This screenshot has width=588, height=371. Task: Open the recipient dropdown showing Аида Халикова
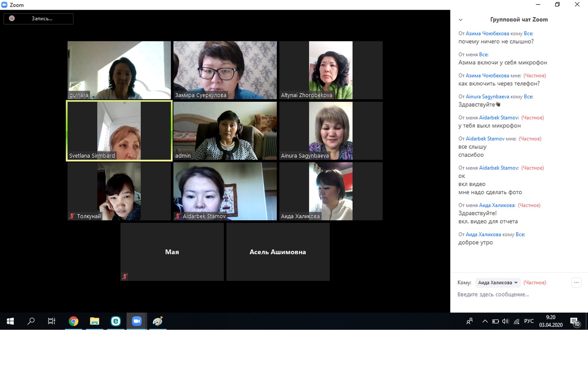pyautogui.click(x=498, y=283)
